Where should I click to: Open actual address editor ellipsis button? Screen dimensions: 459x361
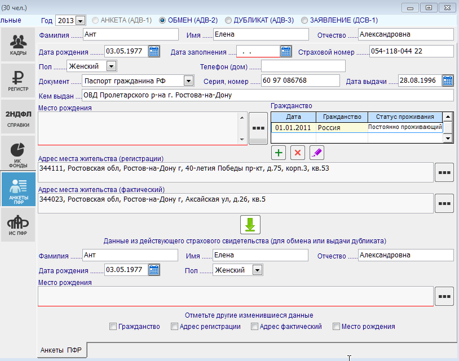pyautogui.click(x=444, y=203)
